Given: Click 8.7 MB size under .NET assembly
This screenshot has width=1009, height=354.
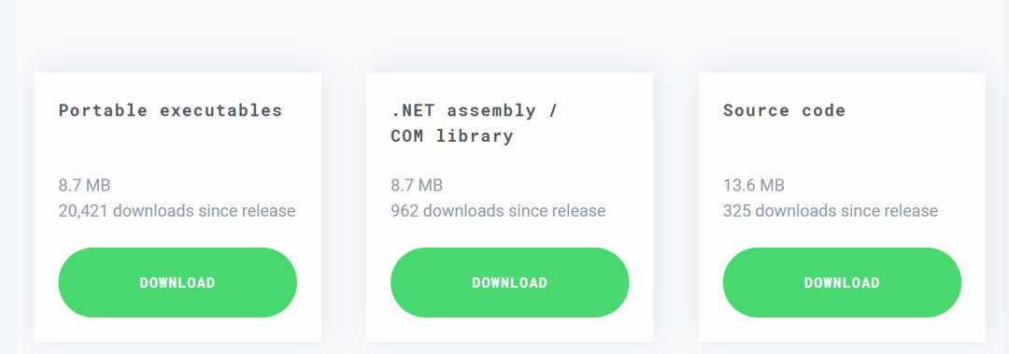Looking at the screenshot, I should coord(417,186).
